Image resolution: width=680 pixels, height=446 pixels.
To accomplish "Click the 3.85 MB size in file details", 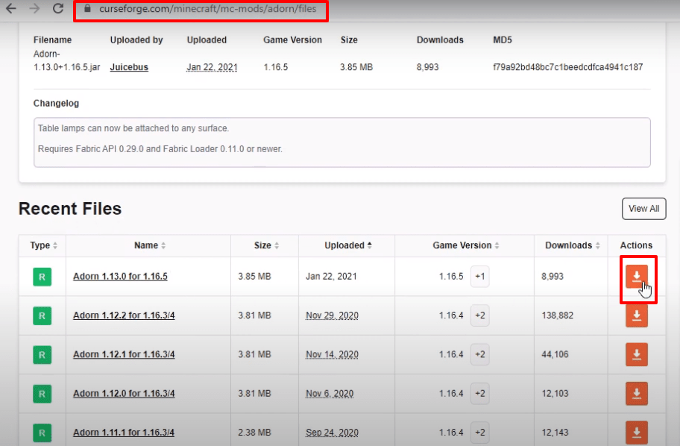I will click(356, 67).
